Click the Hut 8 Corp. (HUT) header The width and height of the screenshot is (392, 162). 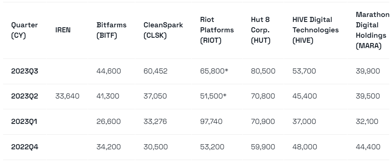[x=261, y=30]
